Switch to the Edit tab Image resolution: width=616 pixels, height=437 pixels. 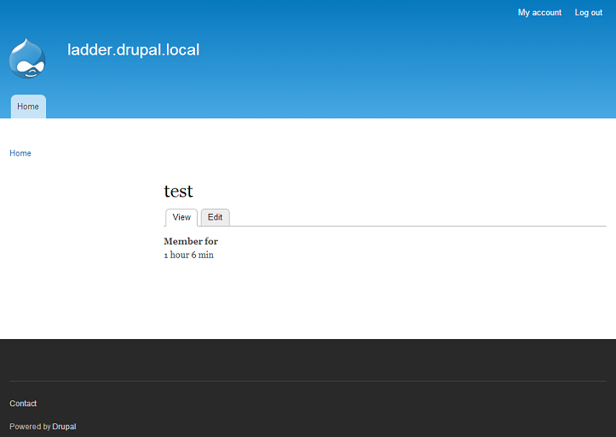point(216,217)
